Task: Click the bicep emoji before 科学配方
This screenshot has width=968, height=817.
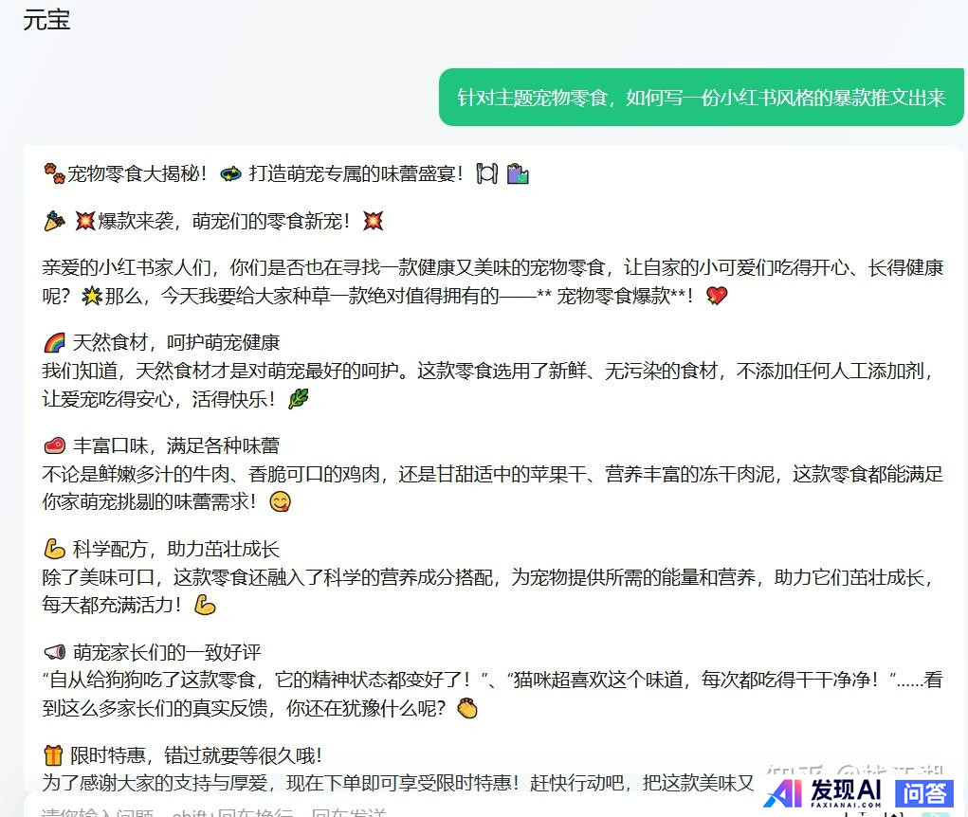Action: coord(54,549)
